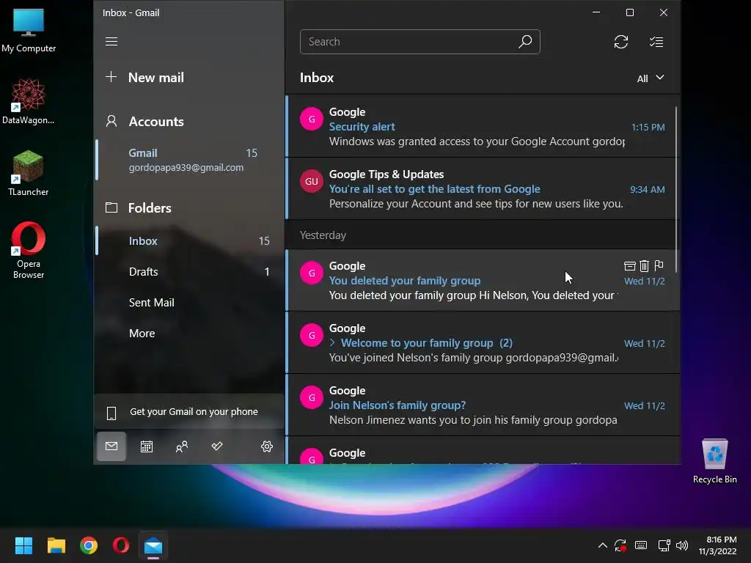751x563 pixels.
Task: Open the touch keyboard tray icon
Action: point(641,545)
